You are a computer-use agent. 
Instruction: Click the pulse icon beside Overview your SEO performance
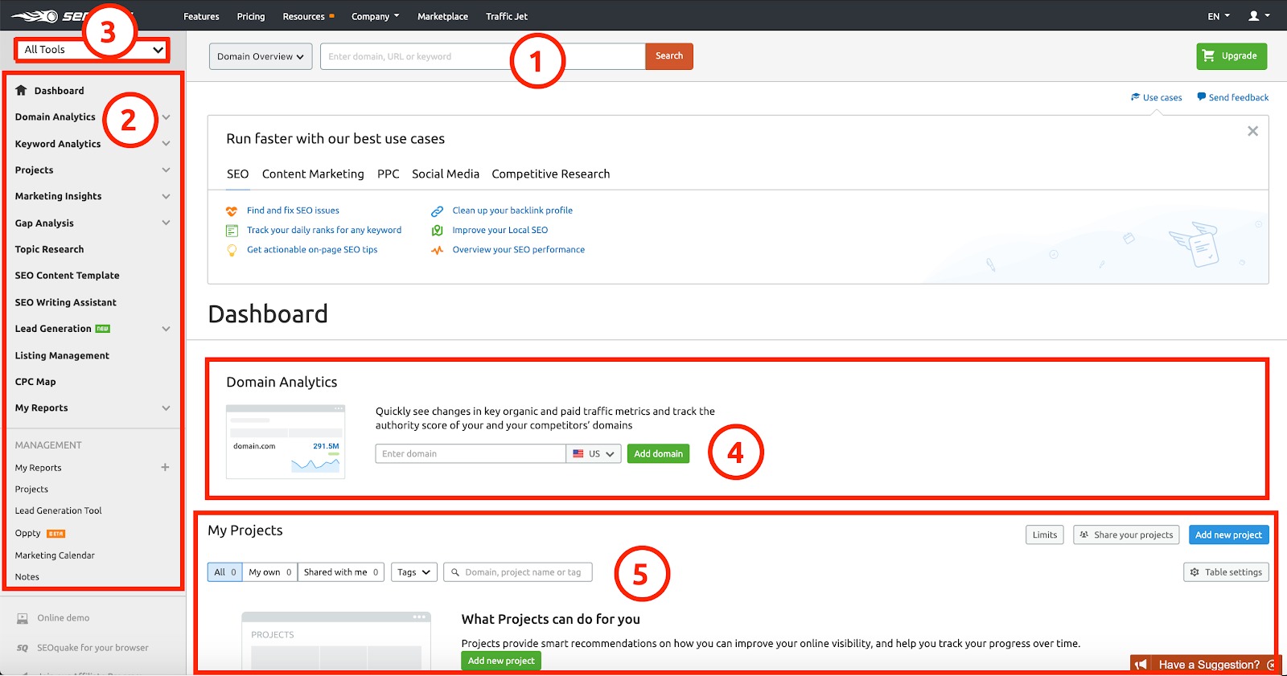click(x=437, y=250)
